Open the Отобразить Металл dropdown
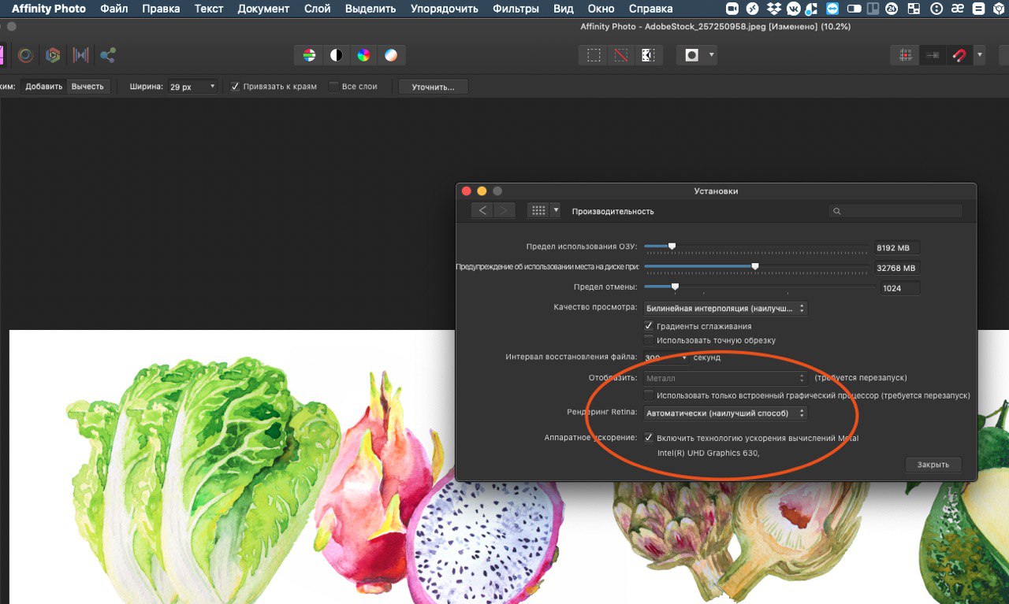Screen dimensions: 1009x604 tap(725, 378)
